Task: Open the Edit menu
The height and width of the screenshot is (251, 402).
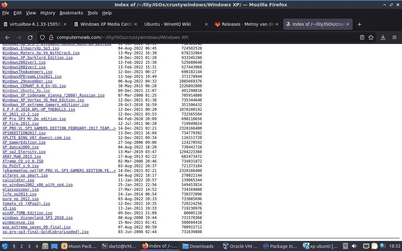Action: (18, 13)
